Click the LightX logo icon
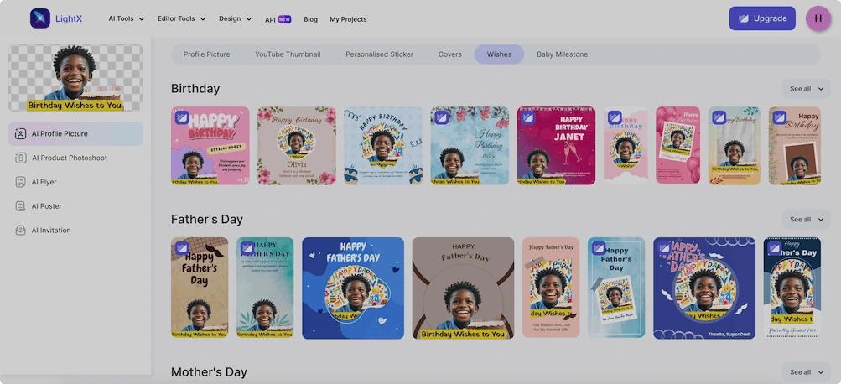This screenshot has width=841, height=384. click(x=40, y=18)
